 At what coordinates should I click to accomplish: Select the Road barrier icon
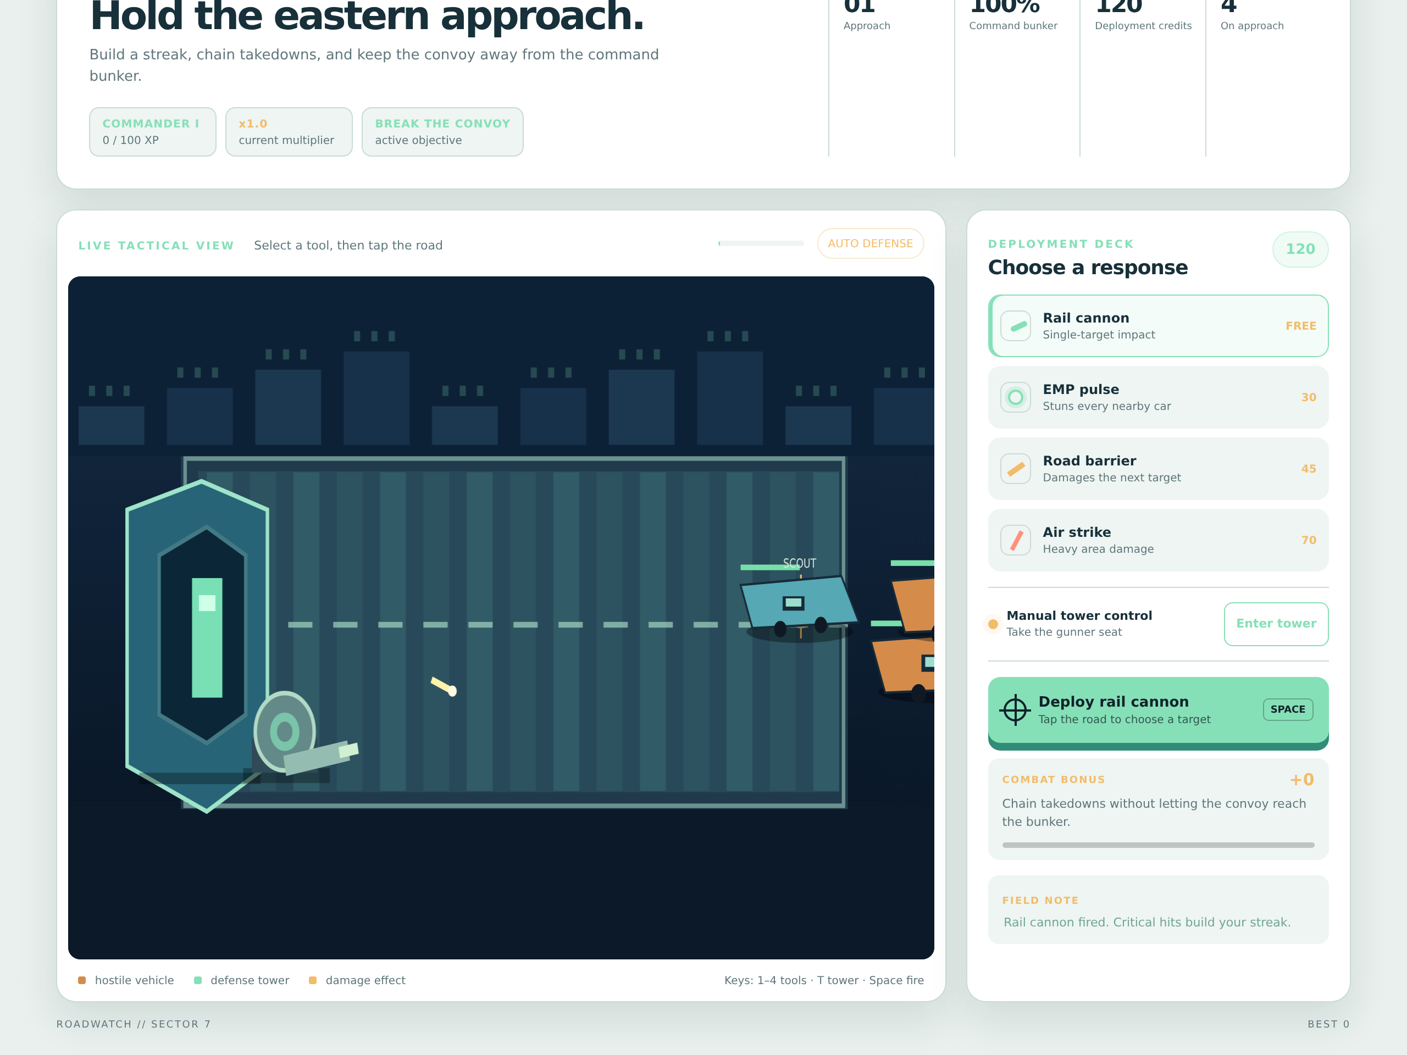[1016, 469]
